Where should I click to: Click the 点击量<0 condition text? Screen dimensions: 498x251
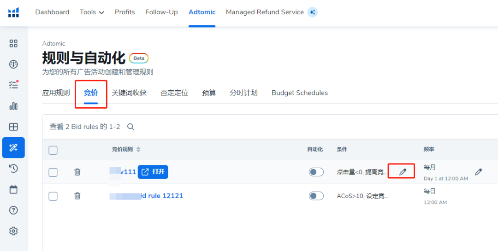click(362, 172)
